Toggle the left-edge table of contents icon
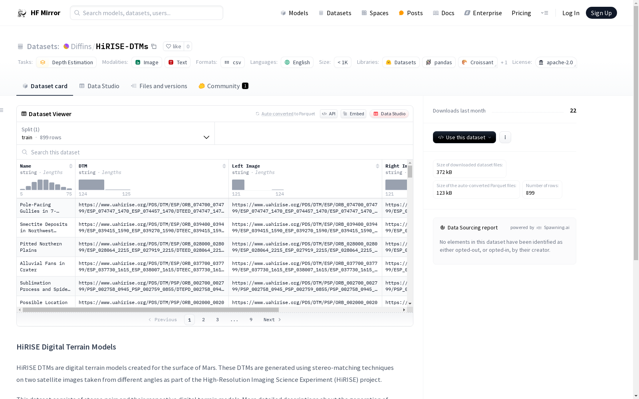Viewport: 639px width, 399px height. click(x=2, y=110)
